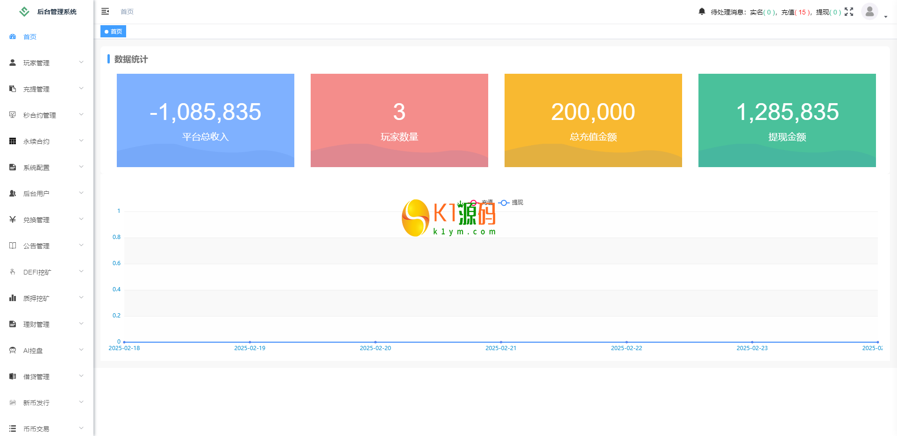Click the green 提现金额 statistic card
This screenshot has height=436, width=897.
[x=787, y=120]
